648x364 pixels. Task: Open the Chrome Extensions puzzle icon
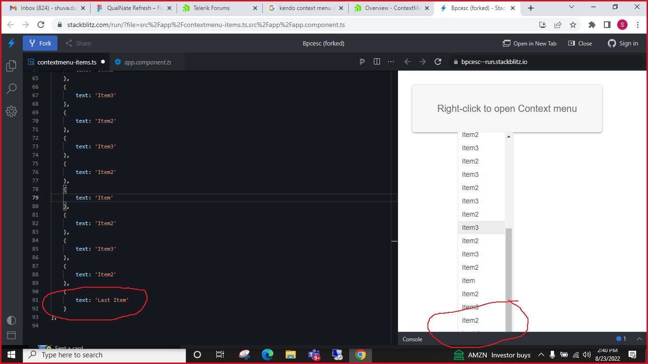(592, 25)
